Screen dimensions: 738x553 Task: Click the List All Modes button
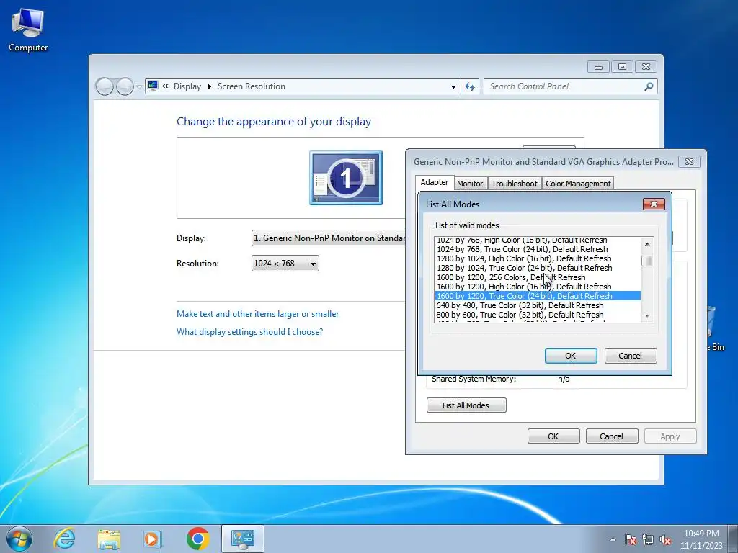466,405
